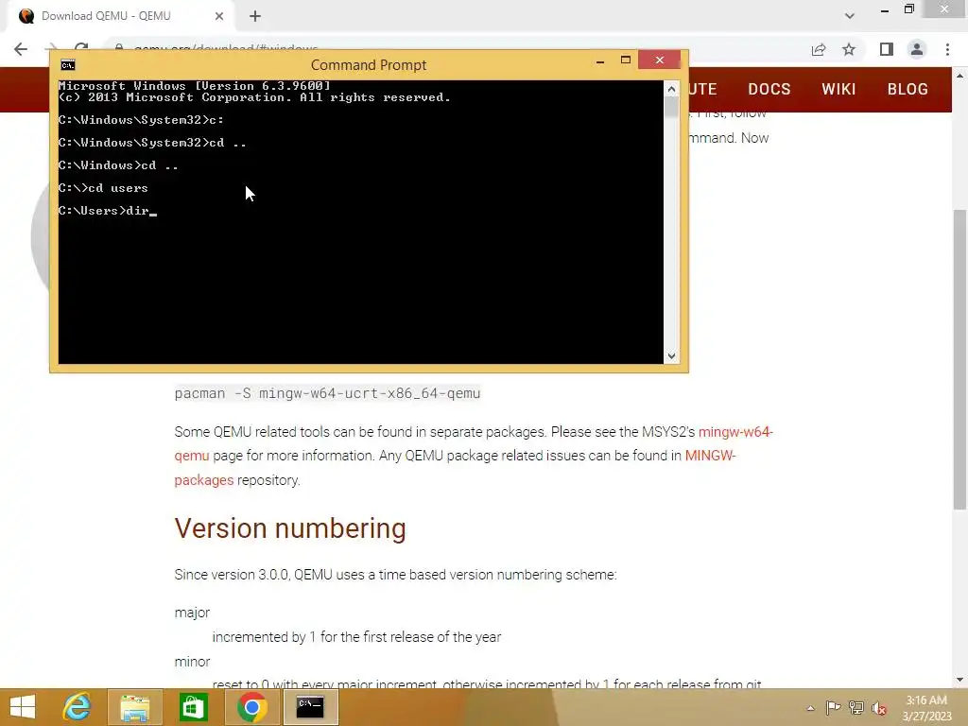Screen dimensions: 968x726
Task: Switch to Chrome from taskbar
Action: (x=251, y=707)
